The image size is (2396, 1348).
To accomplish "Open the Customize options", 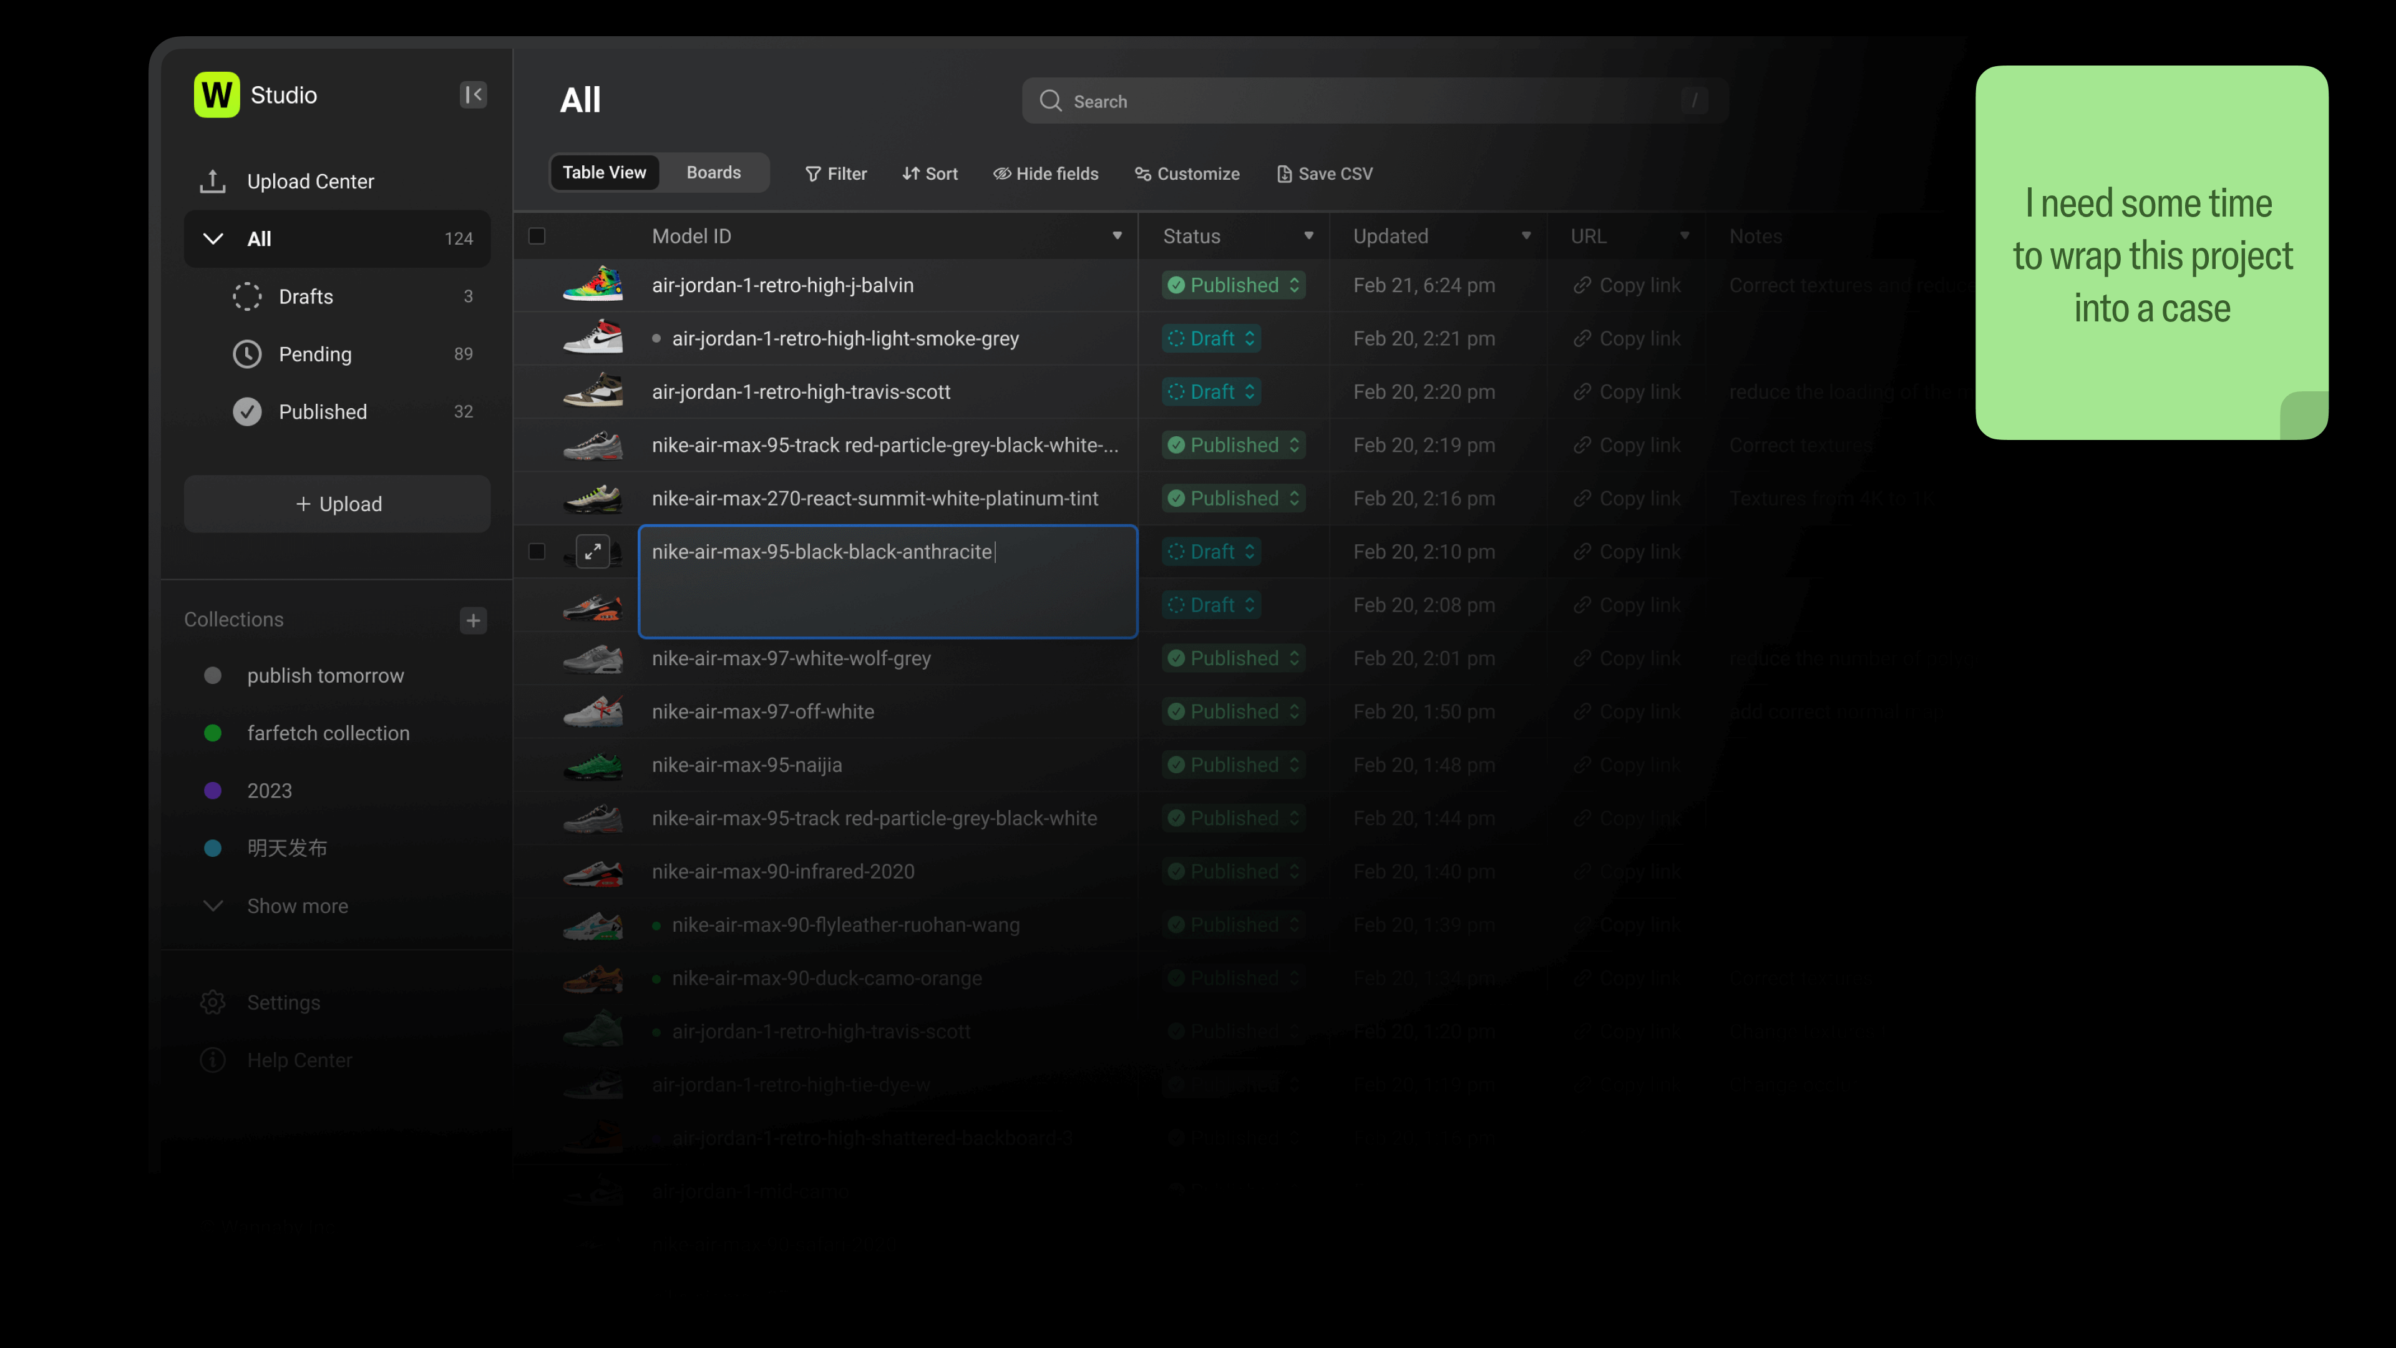I will [1187, 174].
